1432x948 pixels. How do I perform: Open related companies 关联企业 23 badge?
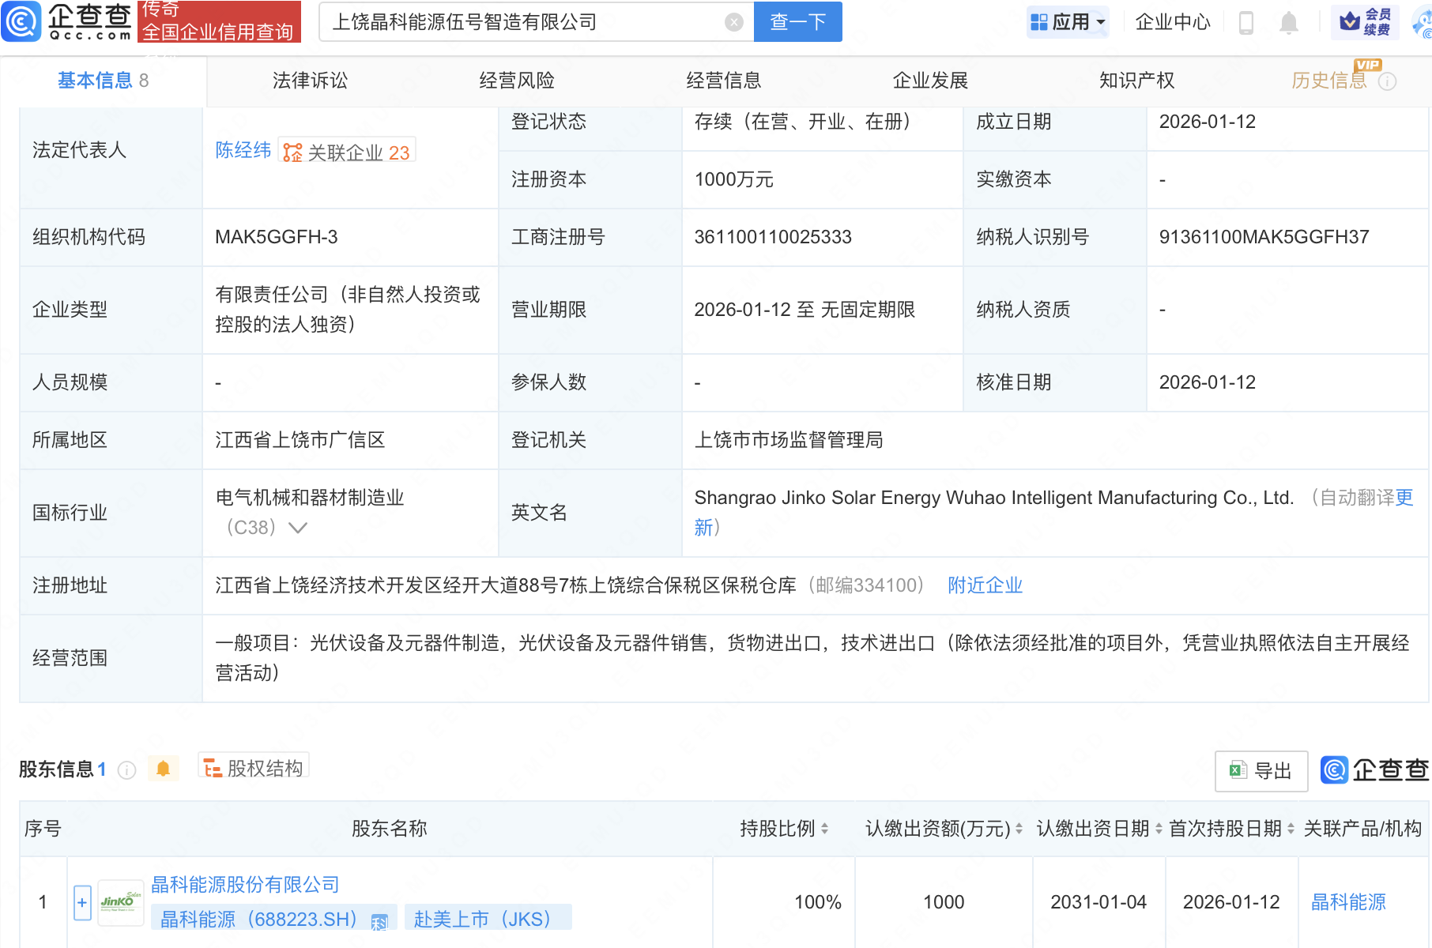click(x=347, y=152)
